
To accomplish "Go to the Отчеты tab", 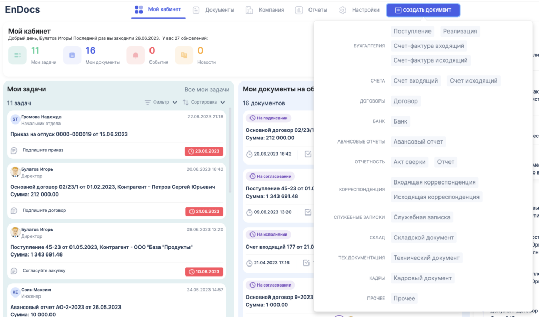I will point(311,10).
